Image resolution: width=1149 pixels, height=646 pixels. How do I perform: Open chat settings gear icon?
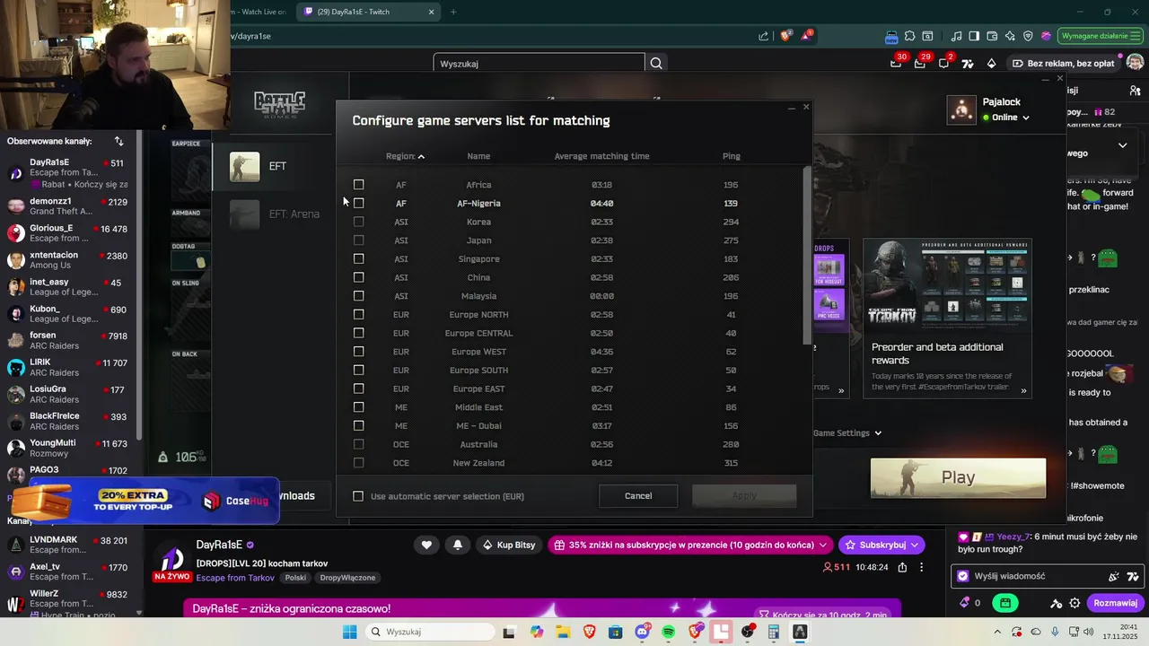[x=1074, y=603]
